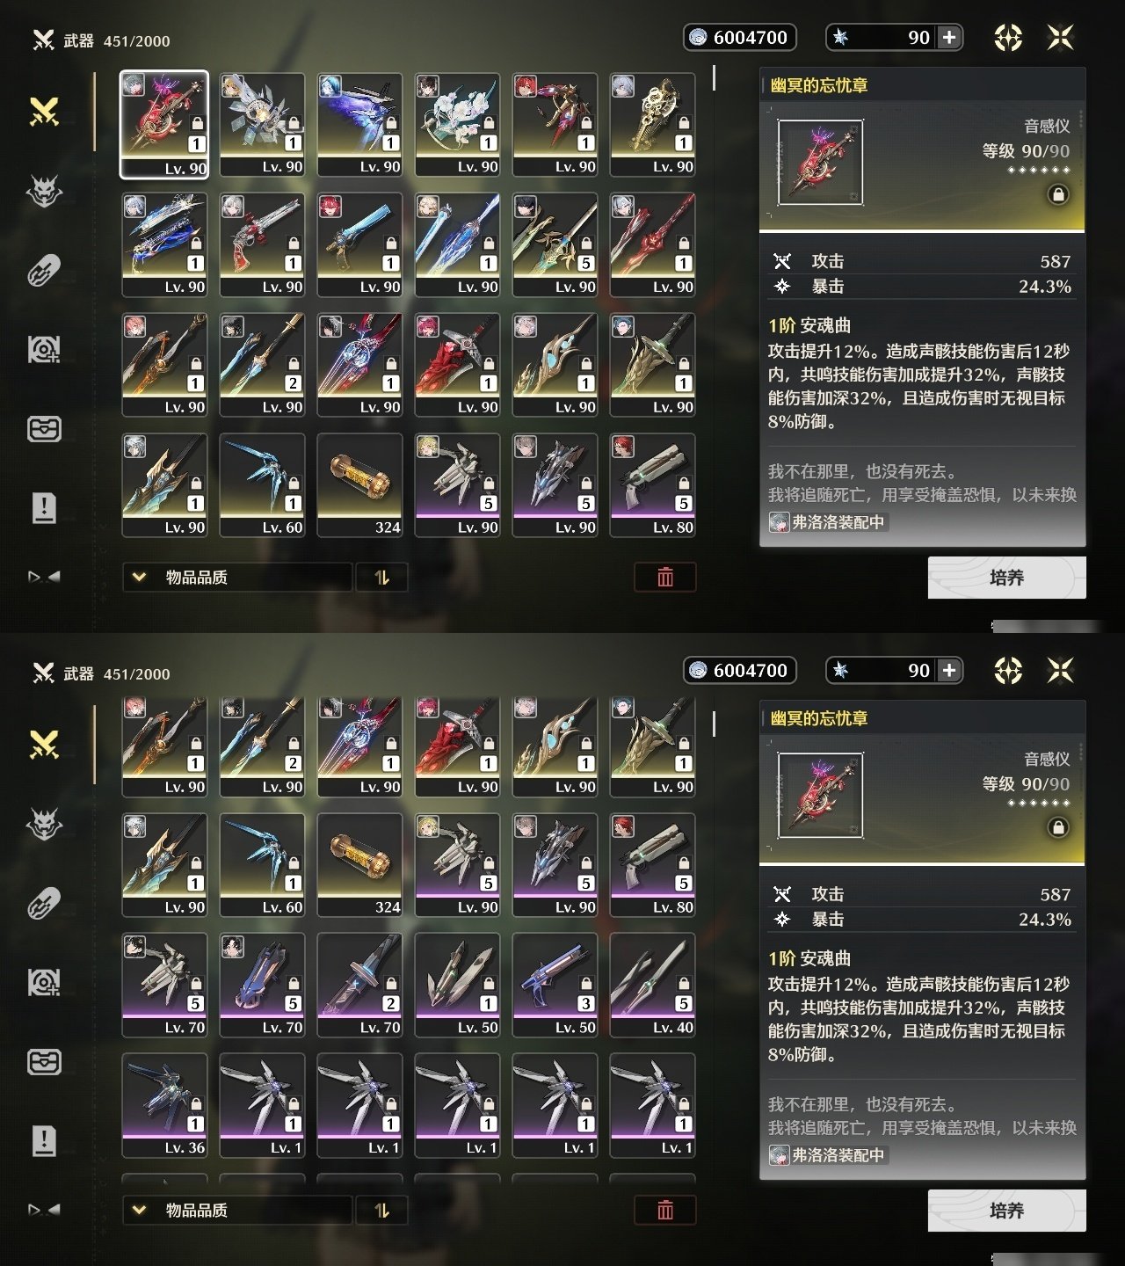Open the treasure-chest category tab in top sidebar

44,429
